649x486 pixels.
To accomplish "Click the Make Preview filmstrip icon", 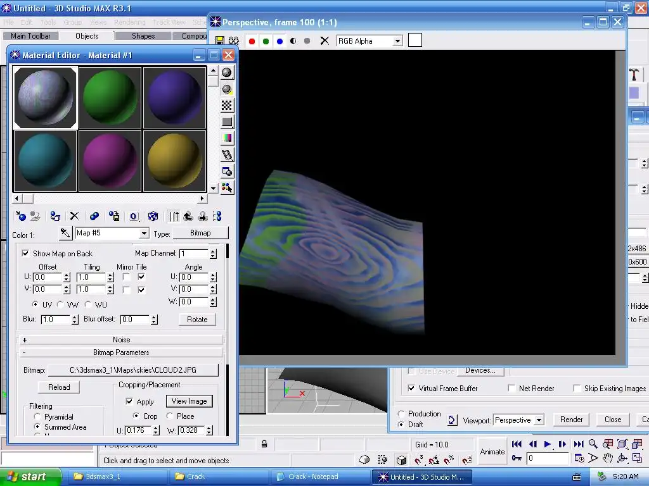I will (227, 155).
